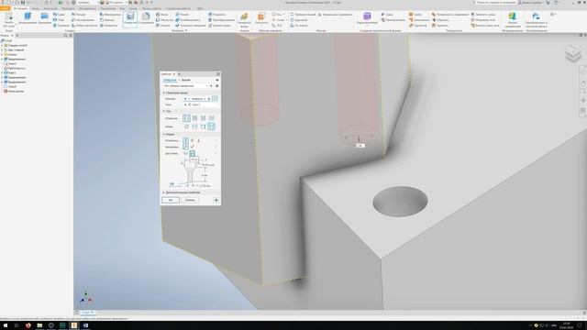The height and width of the screenshot is (330, 587).
Task: Open the Work Axis (Ось) dropdown arrow
Action: click(x=284, y=15)
